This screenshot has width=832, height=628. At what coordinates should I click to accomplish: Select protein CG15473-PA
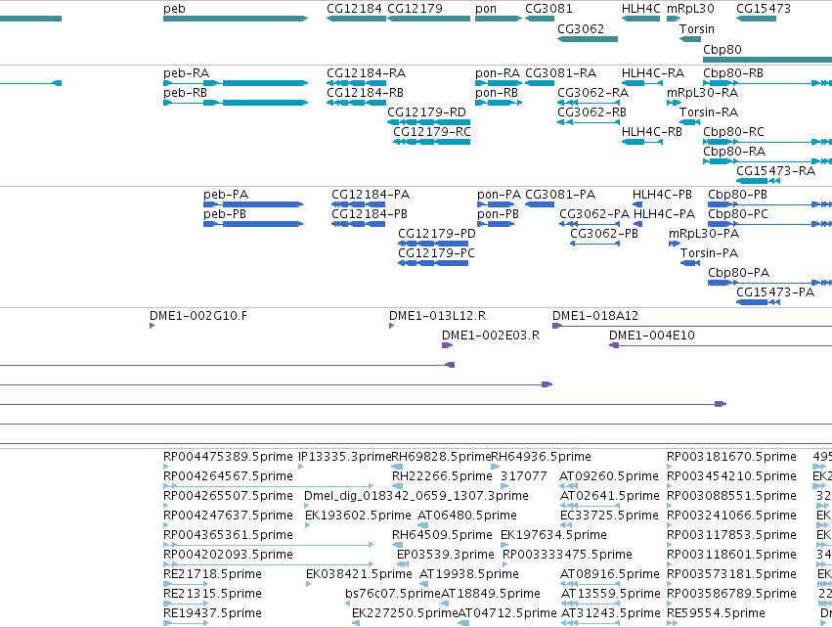click(759, 302)
